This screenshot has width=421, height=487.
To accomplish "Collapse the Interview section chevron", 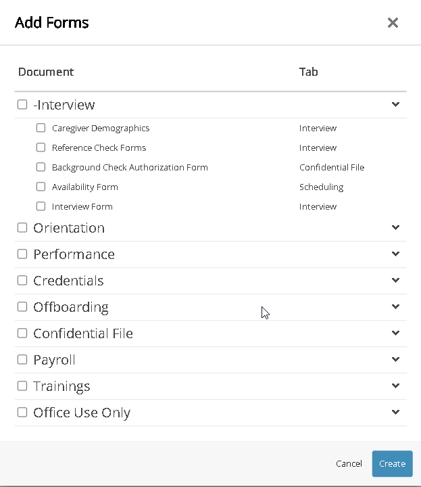I will tap(396, 104).
